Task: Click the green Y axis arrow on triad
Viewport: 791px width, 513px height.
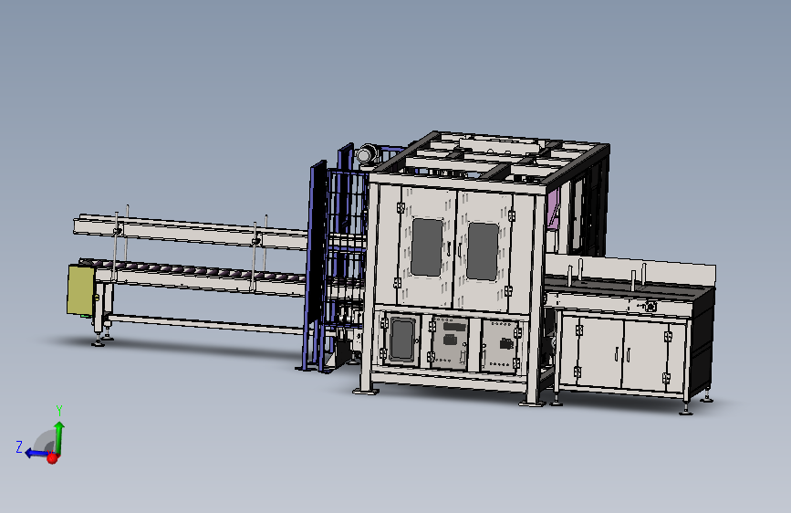Action: click(x=59, y=436)
